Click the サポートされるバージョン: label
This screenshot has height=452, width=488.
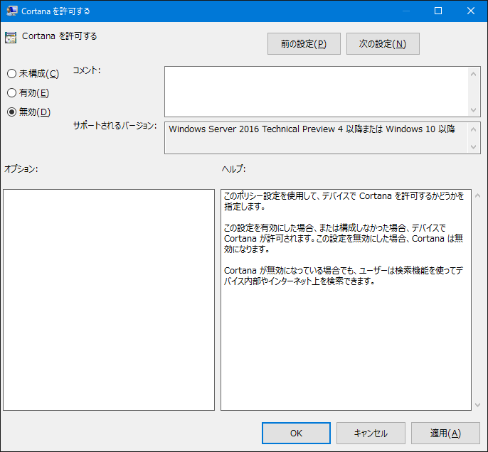click(x=115, y=126)
